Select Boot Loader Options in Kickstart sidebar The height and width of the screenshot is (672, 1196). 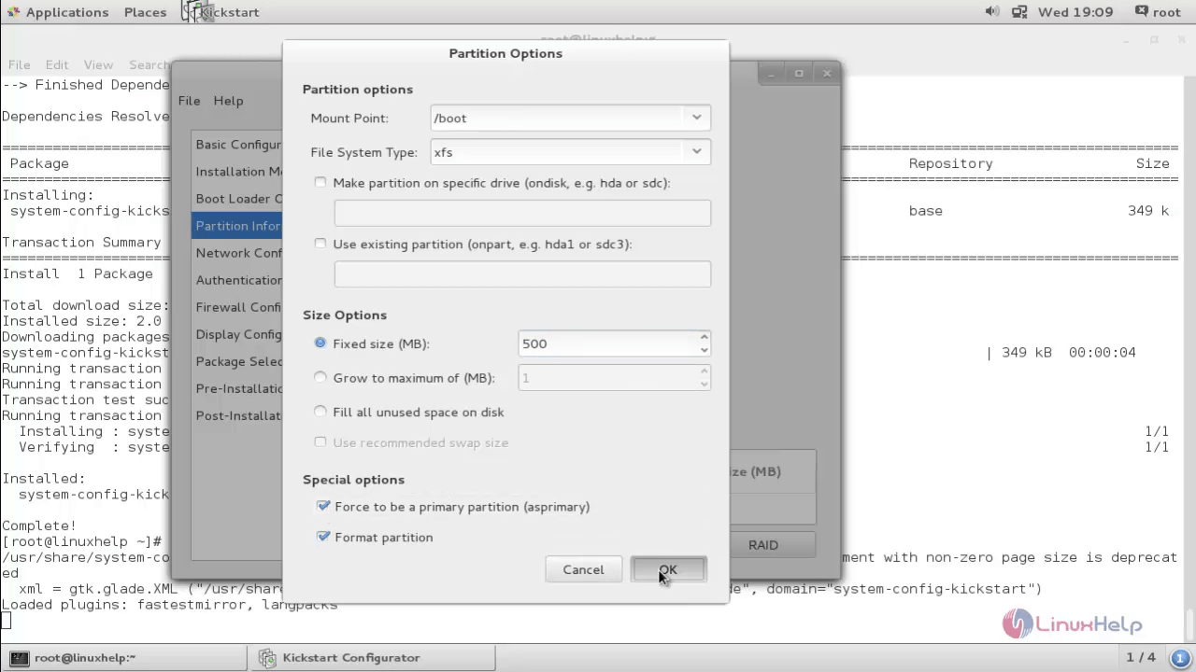[237, 199]
